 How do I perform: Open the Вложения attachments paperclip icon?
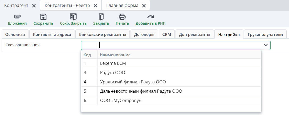(17, 17)
